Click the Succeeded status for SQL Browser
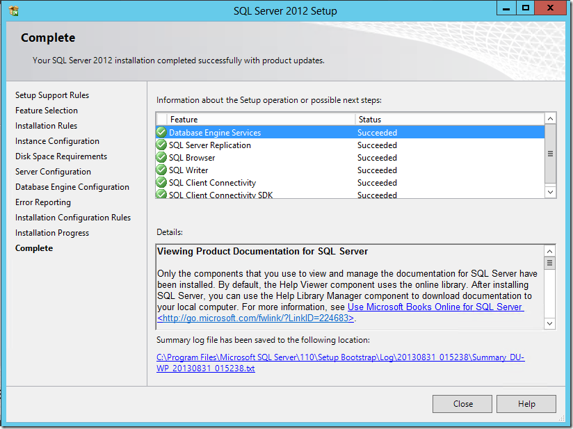The width and height of the screenshot is (573, 429). [x=377, y=158]
